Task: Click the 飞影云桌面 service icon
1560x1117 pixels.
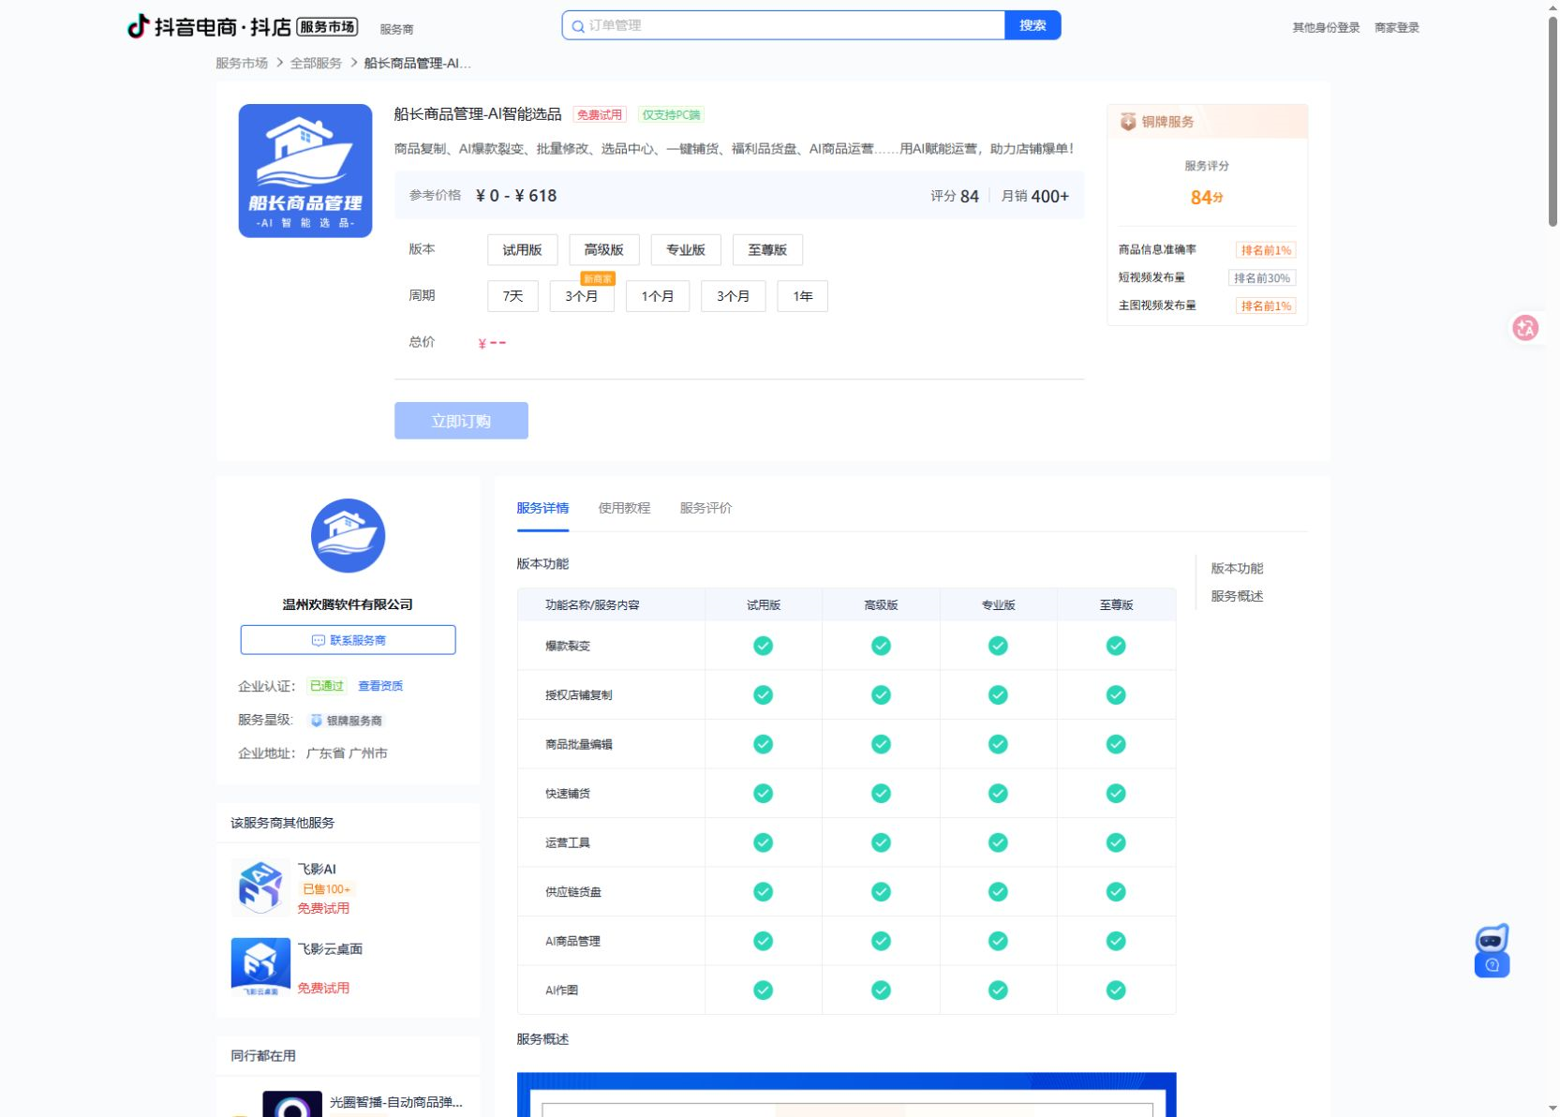Action: pyautogui.click(x=260, y=966)
